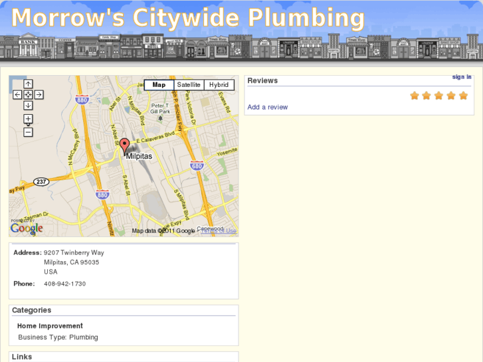The image size is (483, 362).
Task: Click the USA text in the address
Action: coord(50,272)
